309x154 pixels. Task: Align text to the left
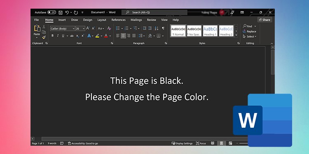pyautogui.click(x=118, y=36)
